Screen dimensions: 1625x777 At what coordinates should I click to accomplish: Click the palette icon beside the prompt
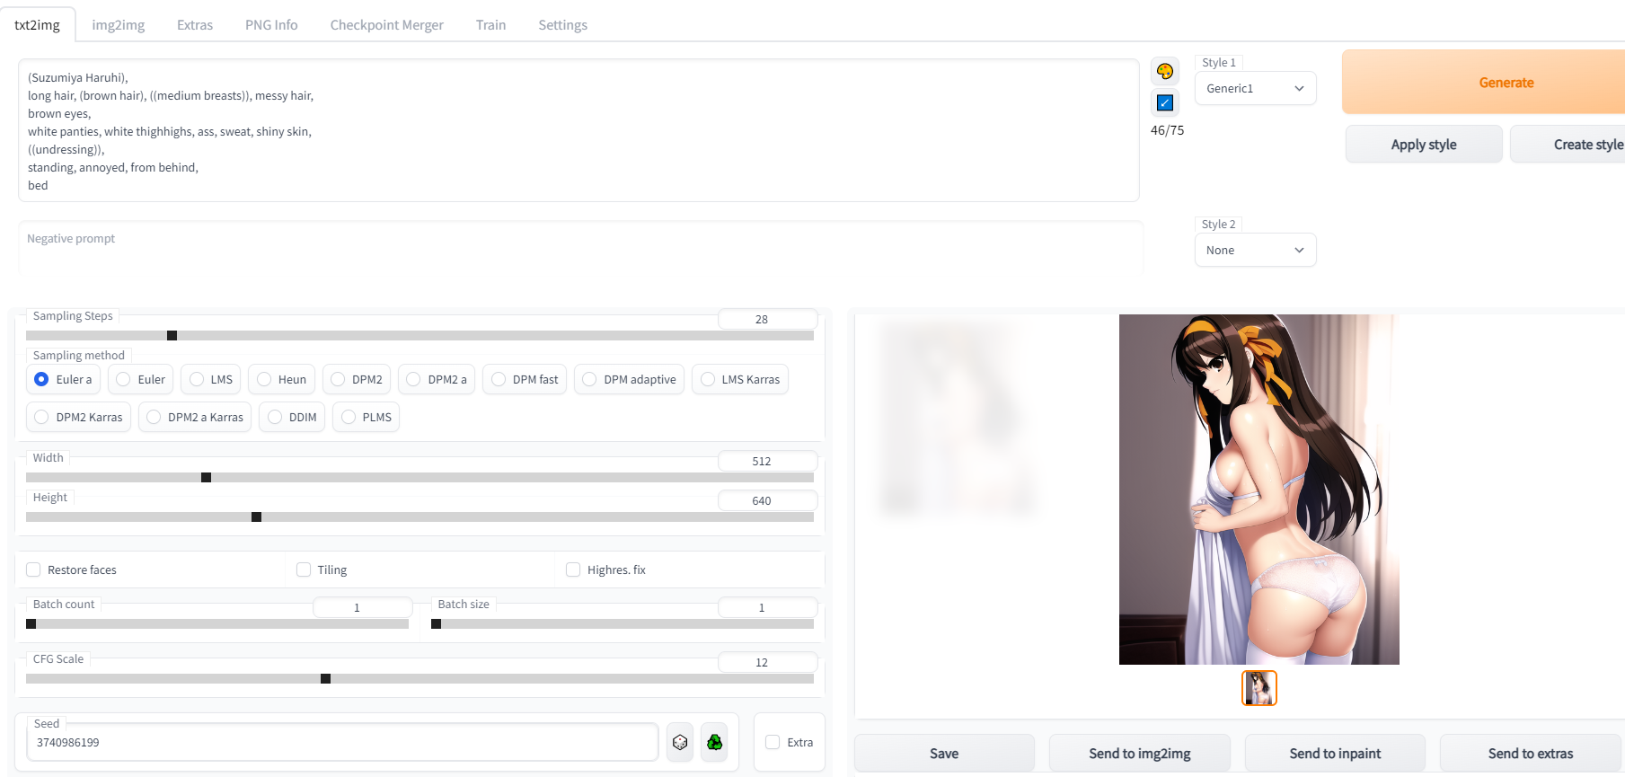[1165, 72]
